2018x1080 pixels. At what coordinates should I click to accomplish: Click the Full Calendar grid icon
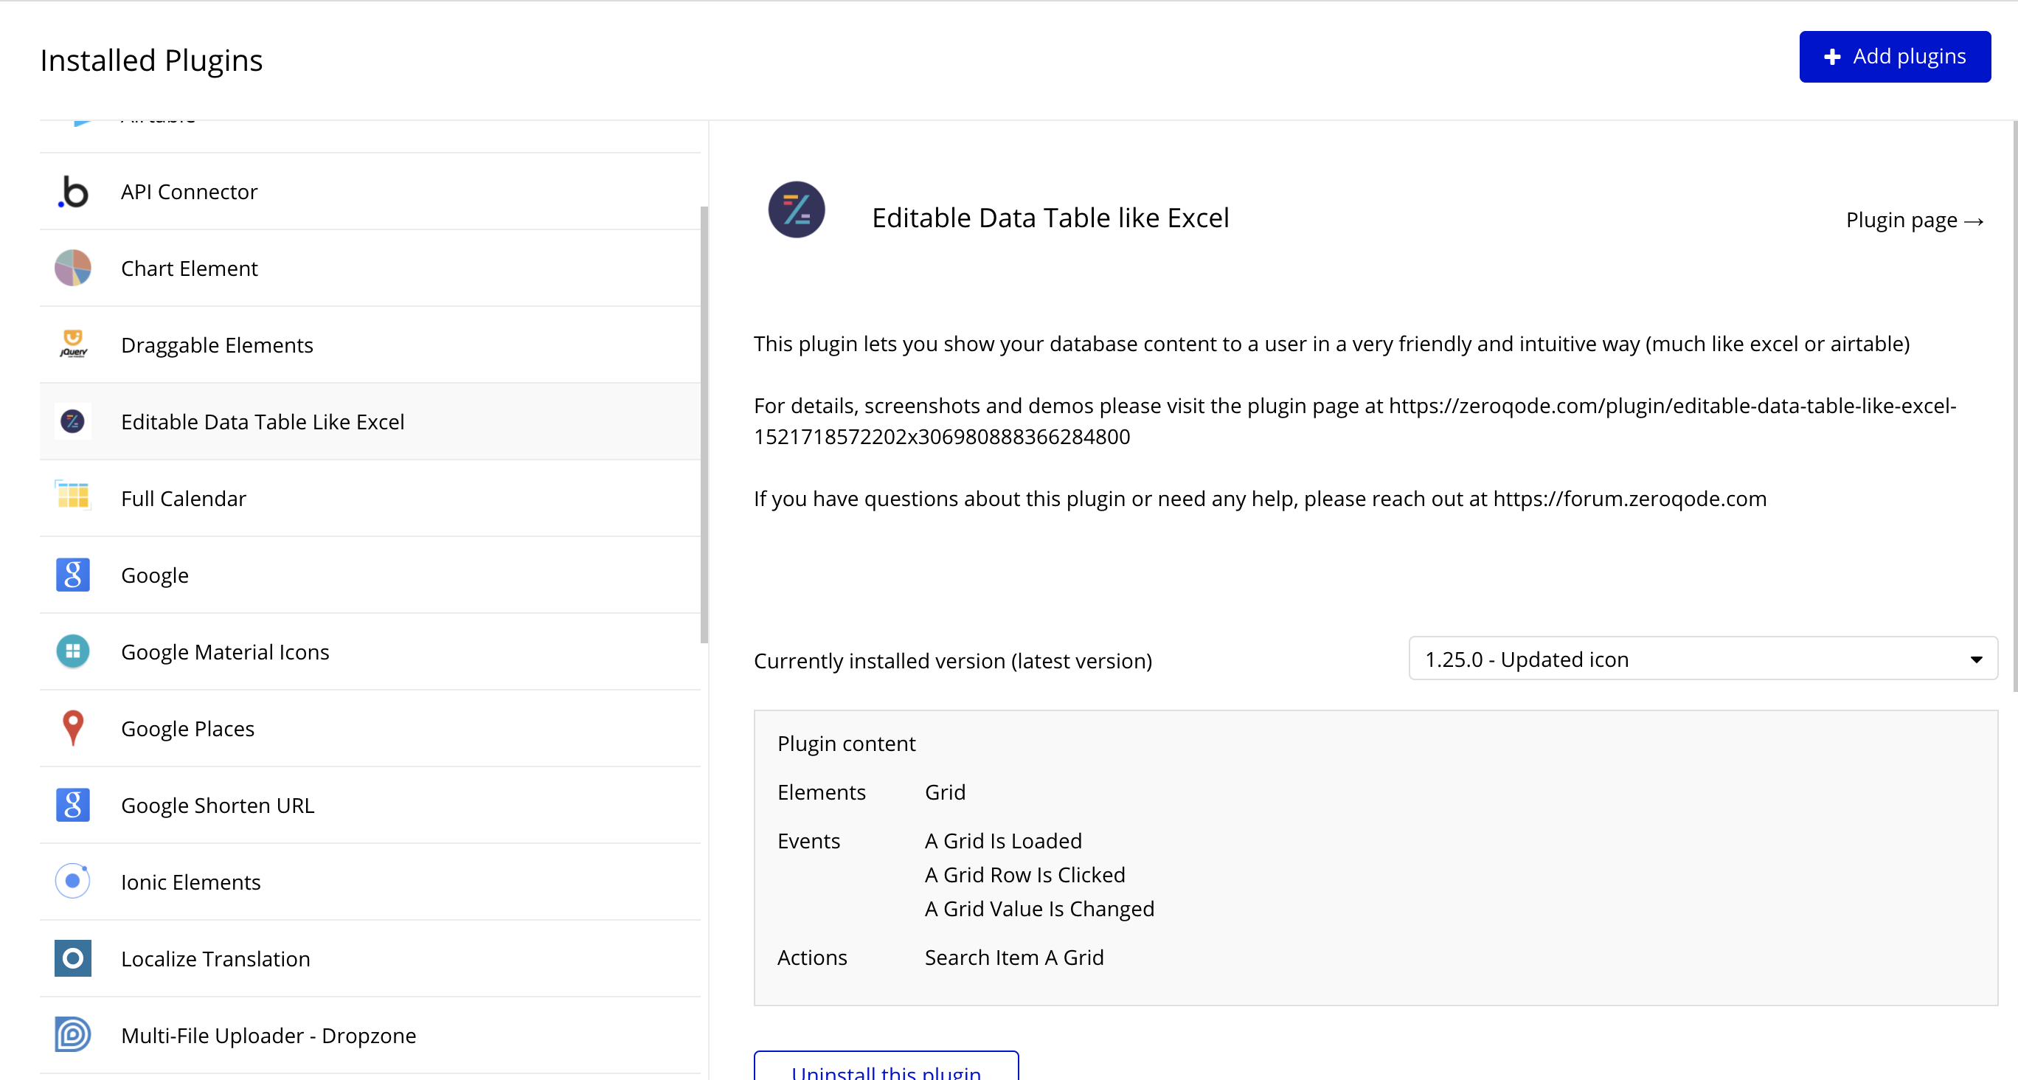click(x=73, y=496)
